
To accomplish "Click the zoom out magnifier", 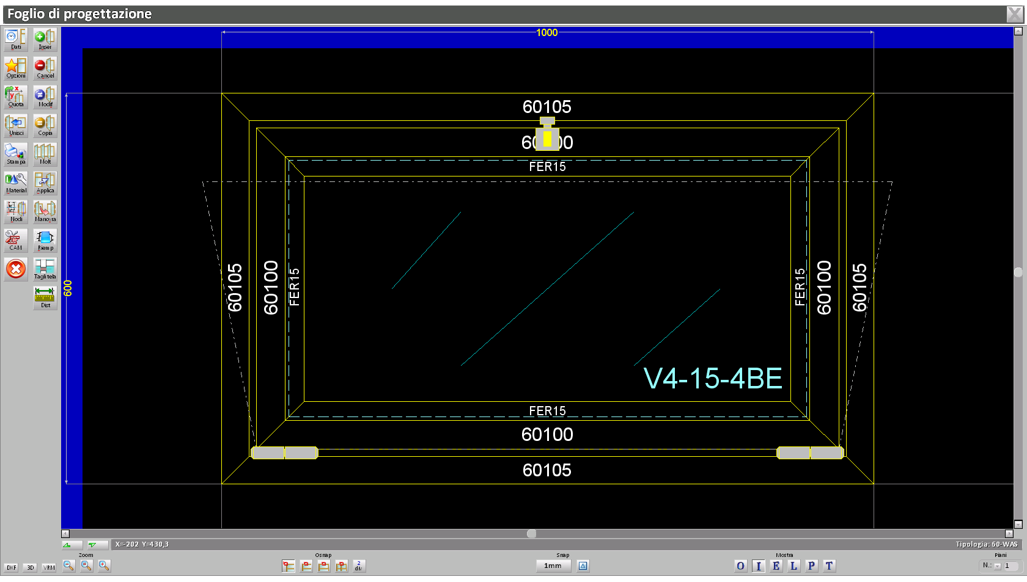I will [x=68, y=566].
